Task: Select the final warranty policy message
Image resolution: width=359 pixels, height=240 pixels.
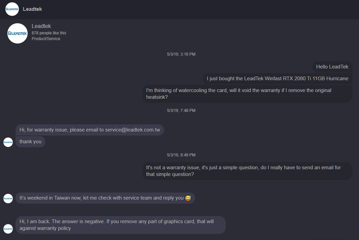Action: point(120,225)
